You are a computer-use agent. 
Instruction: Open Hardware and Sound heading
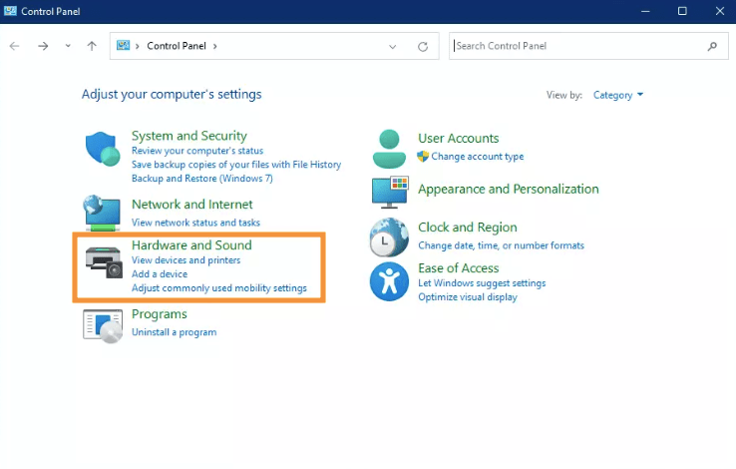(x=191, y=245)
